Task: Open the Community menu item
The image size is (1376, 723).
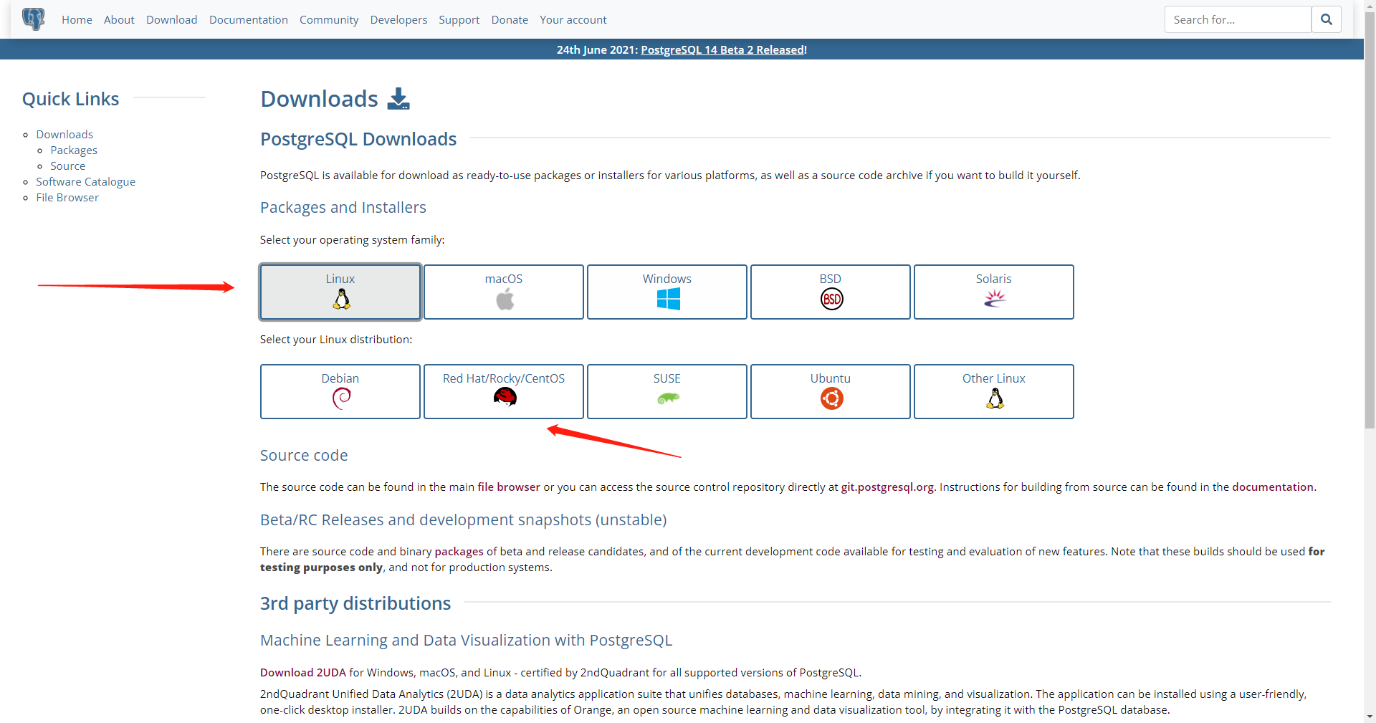Action: click(x=329, y=20)
